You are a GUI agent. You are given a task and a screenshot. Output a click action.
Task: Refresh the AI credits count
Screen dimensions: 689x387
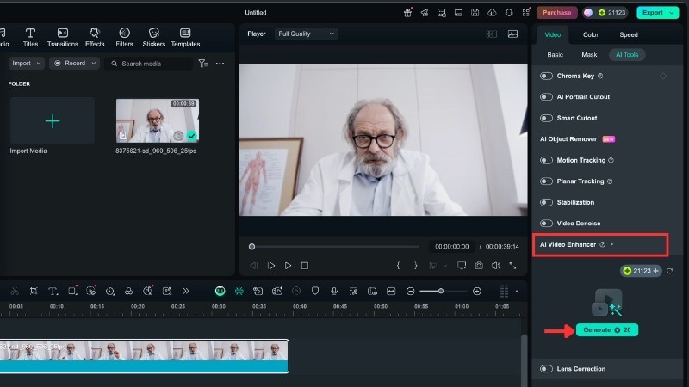coord(670,271)
